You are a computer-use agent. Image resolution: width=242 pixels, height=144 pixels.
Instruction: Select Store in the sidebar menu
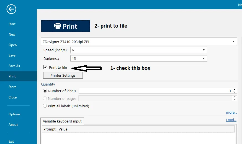12,87
